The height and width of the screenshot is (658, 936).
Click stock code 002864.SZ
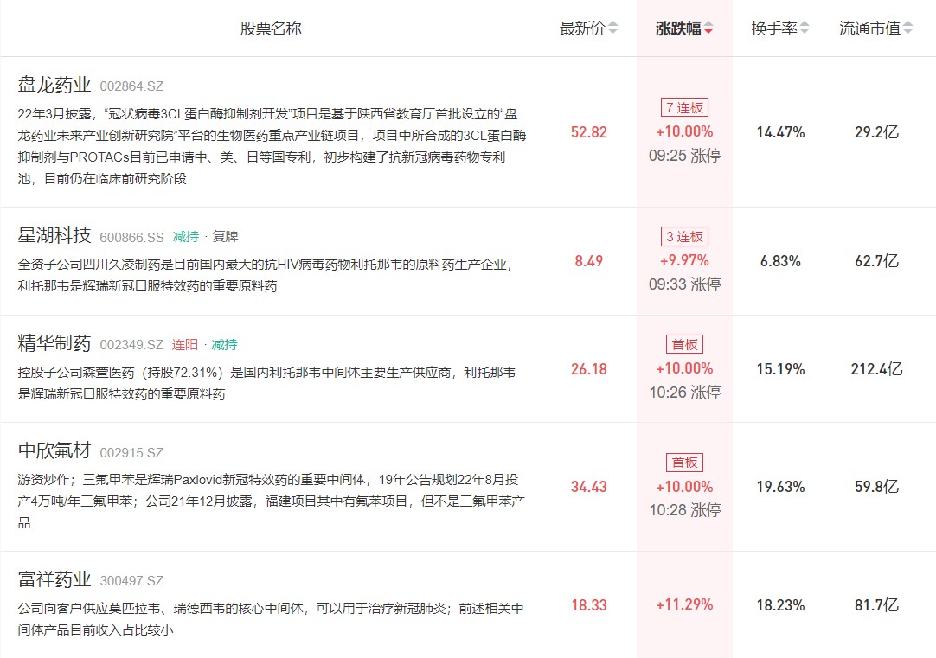click(131, 86)
